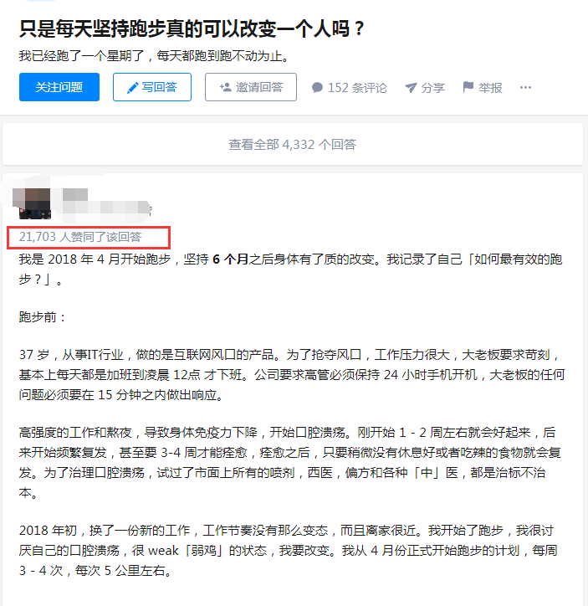This screenshot has height=606, width=588.
Task: Click the paragraph beginning 高强度的工作和熬夜
Action: (289, 462)
